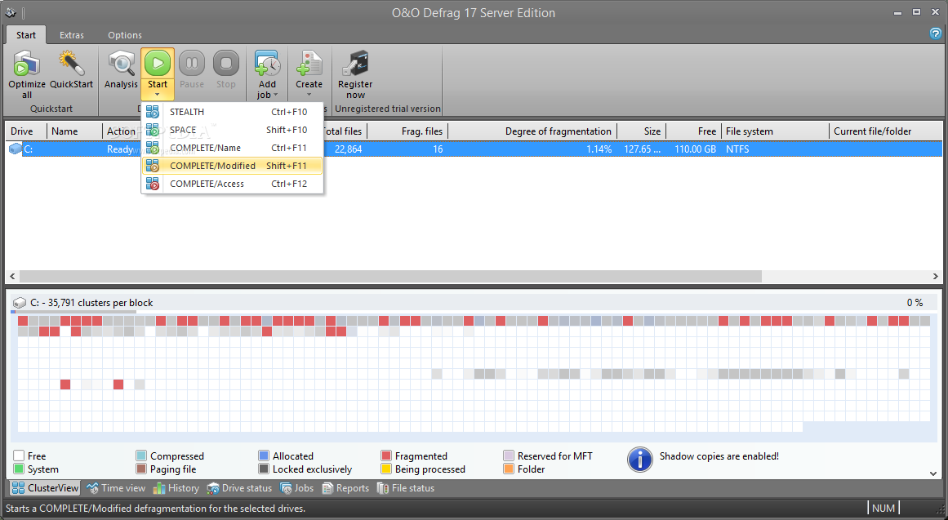This screenshot has width=948, height=520.
Task: Click the Pause defragmentation icon
Action: 192,63
